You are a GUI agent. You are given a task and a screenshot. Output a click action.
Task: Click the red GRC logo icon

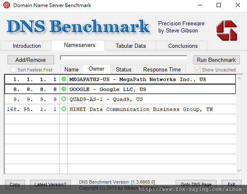tap(227, 30)
